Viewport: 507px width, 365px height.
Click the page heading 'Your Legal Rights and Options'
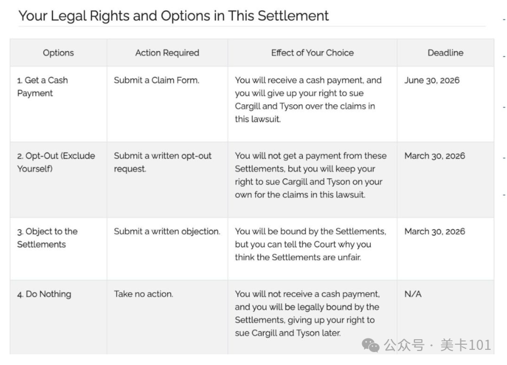[173, 16]
